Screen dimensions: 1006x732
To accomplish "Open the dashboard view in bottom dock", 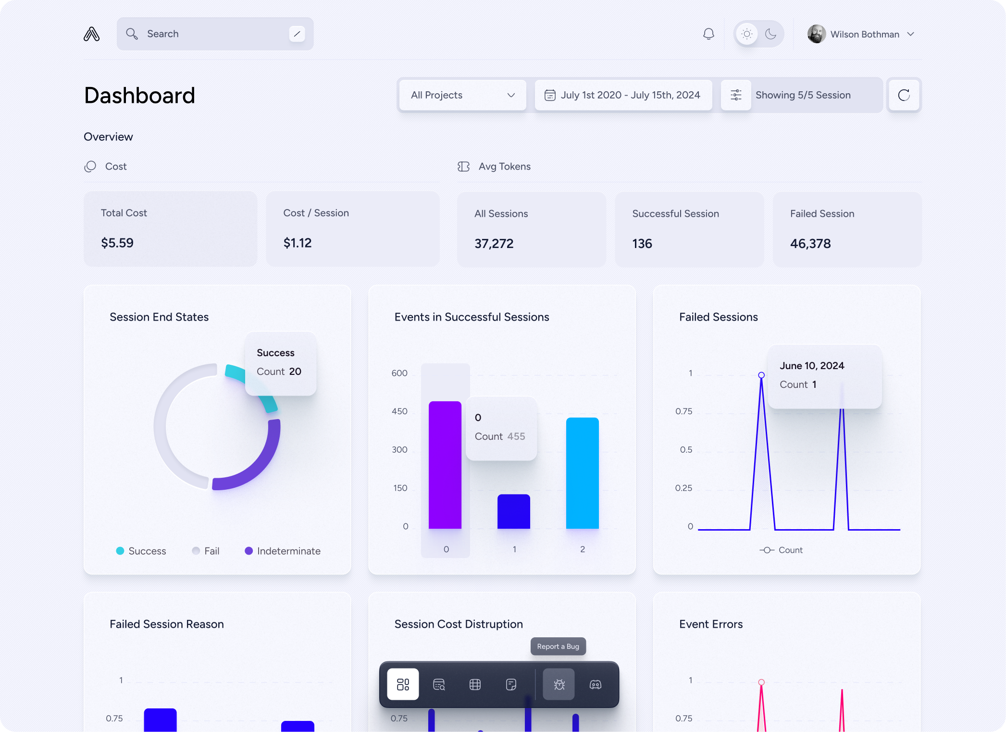I will (403, 684).
